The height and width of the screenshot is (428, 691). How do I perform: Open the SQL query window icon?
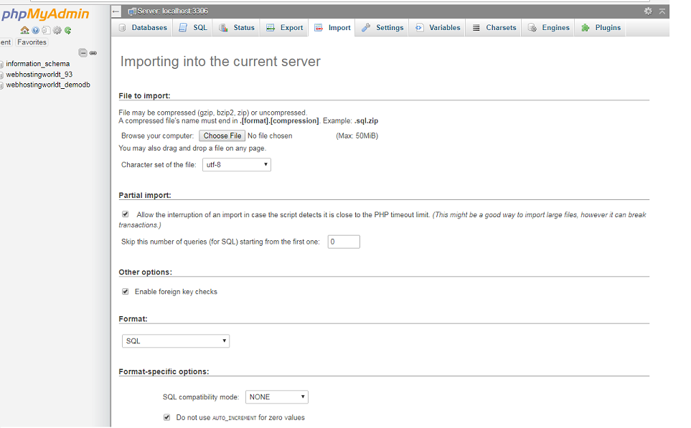(x=45, y=31)
